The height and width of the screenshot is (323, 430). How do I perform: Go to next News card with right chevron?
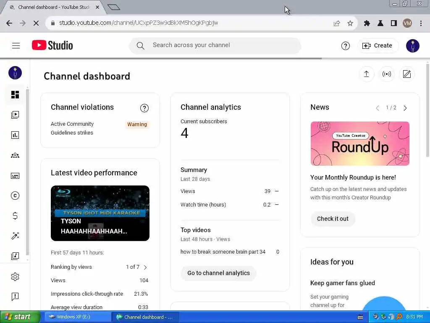point(405,108)
